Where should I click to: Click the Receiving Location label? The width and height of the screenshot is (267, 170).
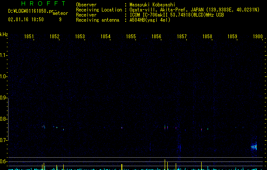[x=99, y=10]
